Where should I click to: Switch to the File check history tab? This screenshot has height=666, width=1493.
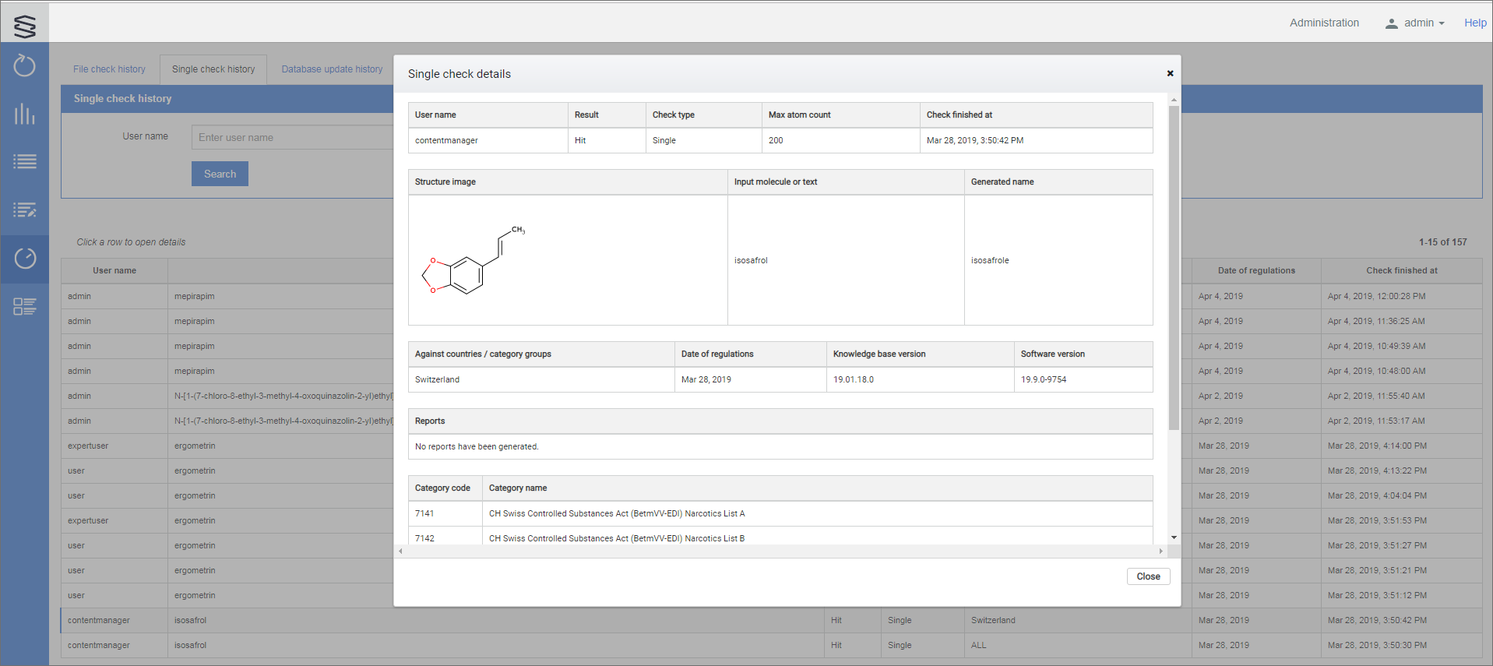click(109, 69)
